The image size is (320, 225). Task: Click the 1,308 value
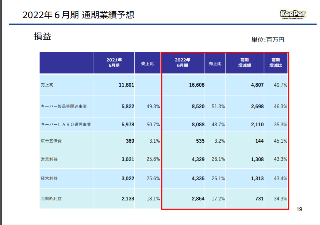pos(257,159)
